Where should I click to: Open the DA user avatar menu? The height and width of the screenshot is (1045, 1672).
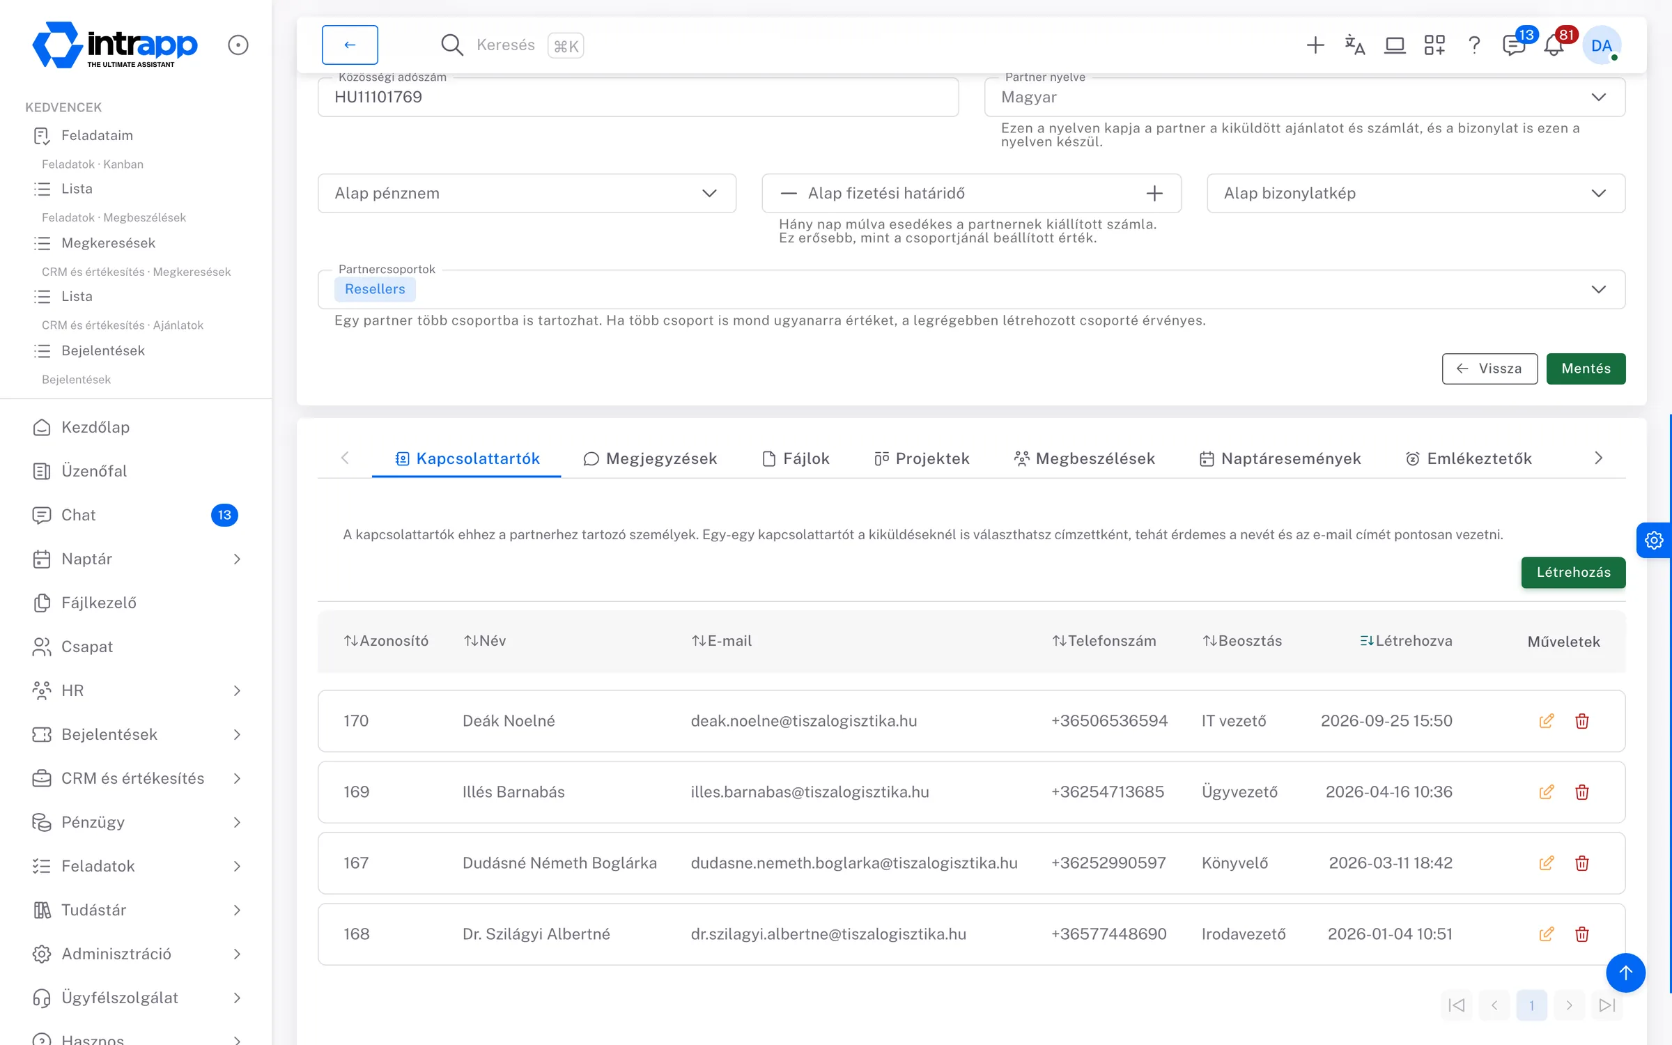pos(1602,45)
